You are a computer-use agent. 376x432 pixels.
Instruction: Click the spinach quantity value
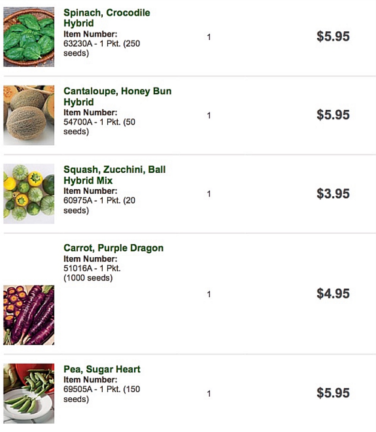209,37
